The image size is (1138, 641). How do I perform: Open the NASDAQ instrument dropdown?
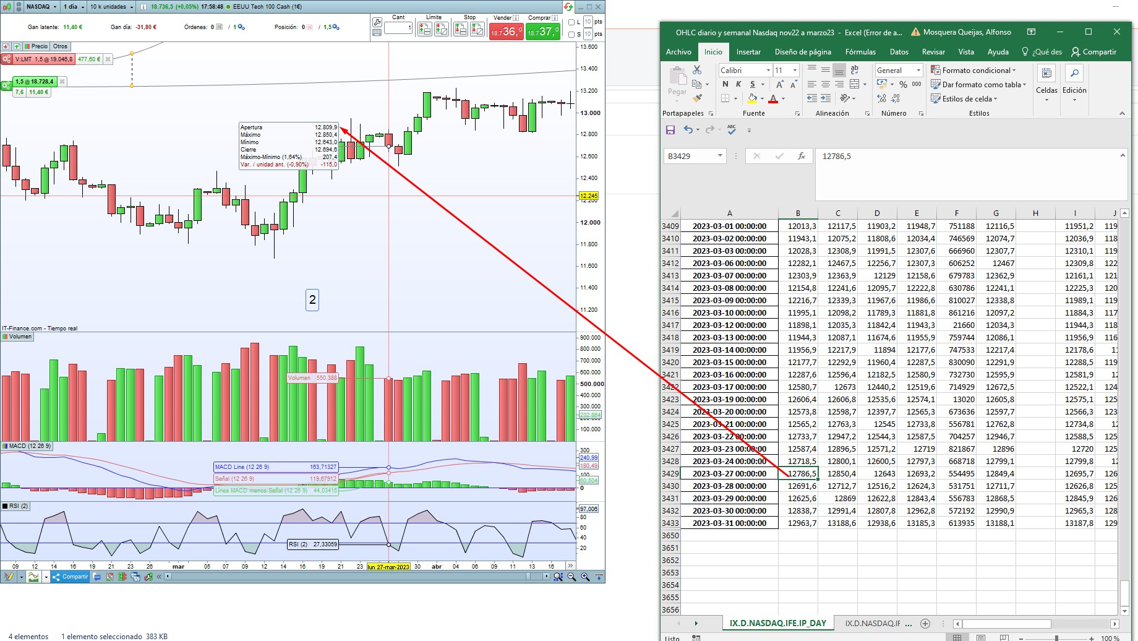(x=41, y=7)
